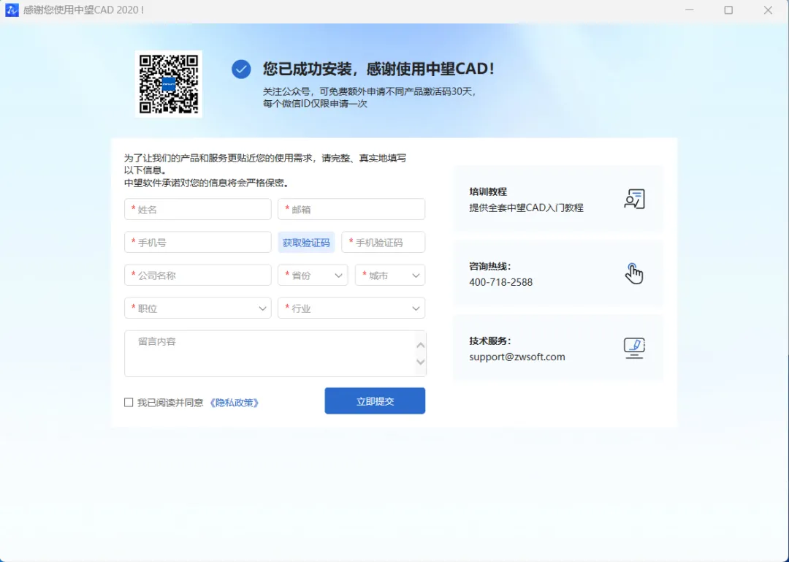Check the 我已阅读并同意 checkbox
This screenshot has height=562, width=789.
[x=129, y=403]
